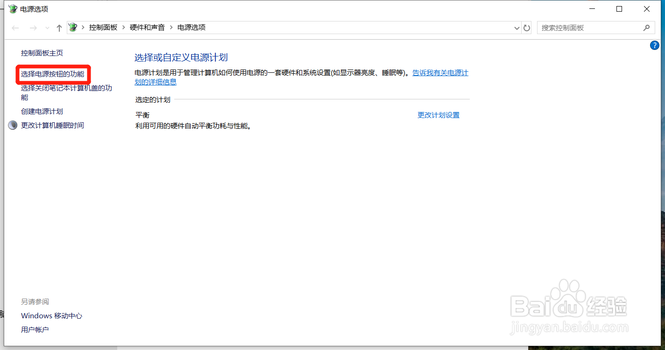This screenshot has height=350, width=665.
Task: Click the up one level arrow
Action: click(x=59, y=28)
